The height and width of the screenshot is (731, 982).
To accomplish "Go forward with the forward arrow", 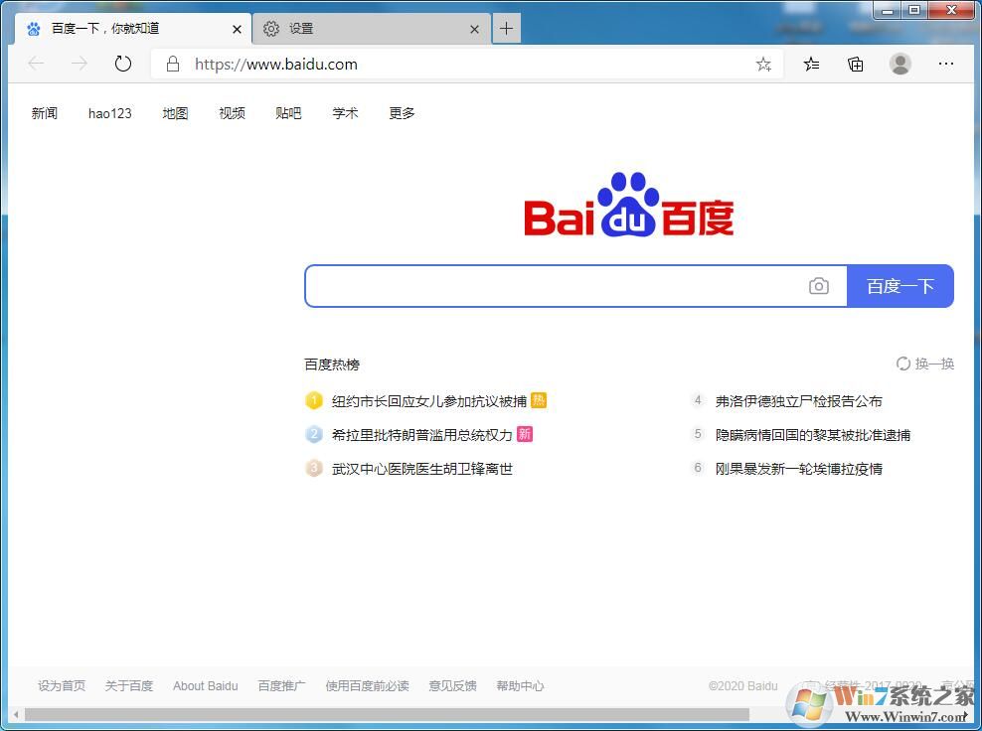I will 80,64.
